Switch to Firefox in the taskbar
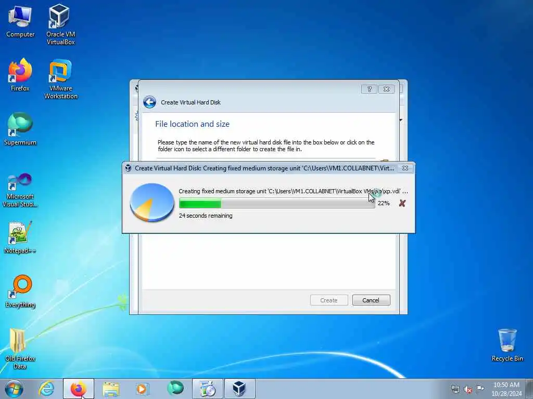 click(x=78, y=389)
